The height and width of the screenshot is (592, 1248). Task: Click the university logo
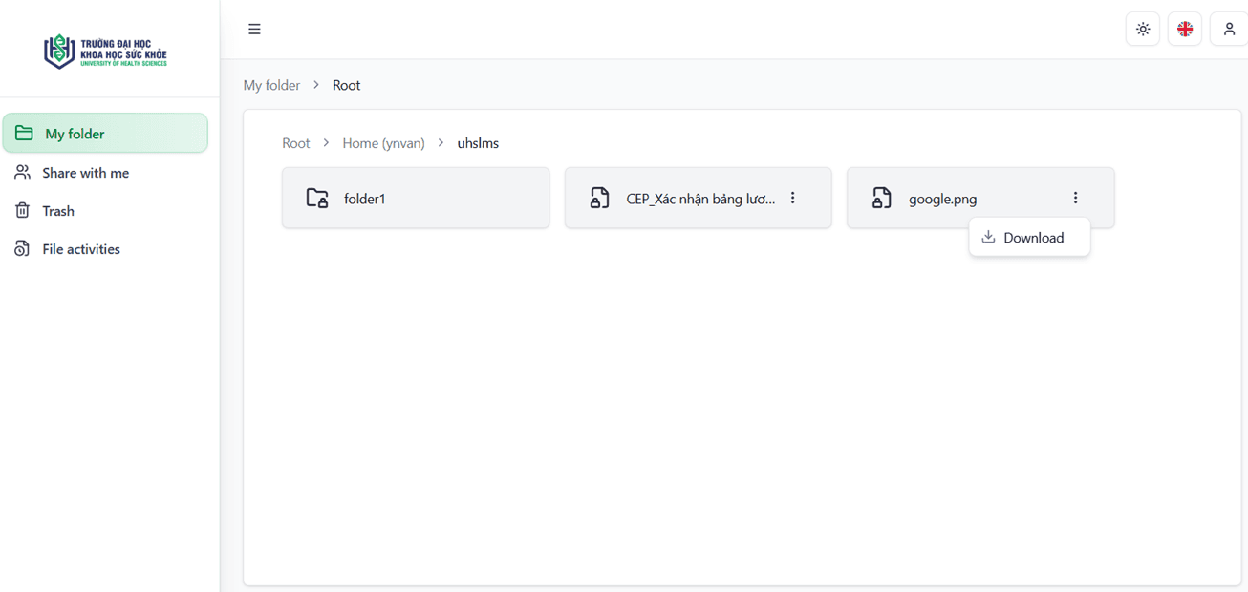pos(105,51)
